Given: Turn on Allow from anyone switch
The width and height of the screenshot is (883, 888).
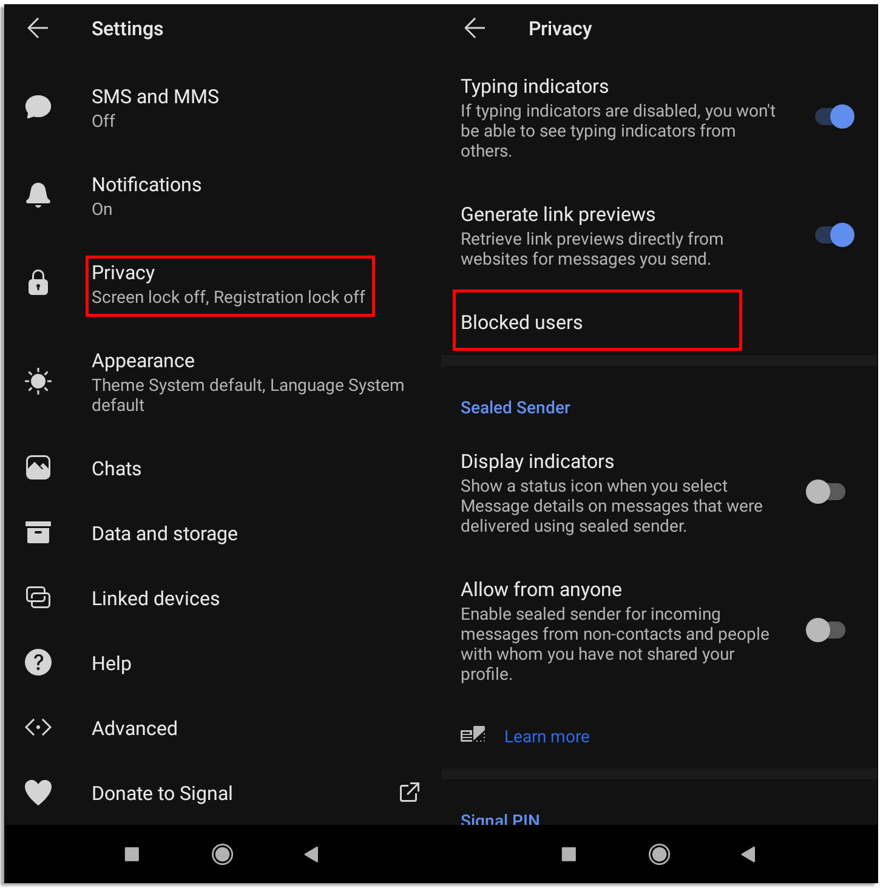Looking at the screenshot, I should (x=825, y=630).
